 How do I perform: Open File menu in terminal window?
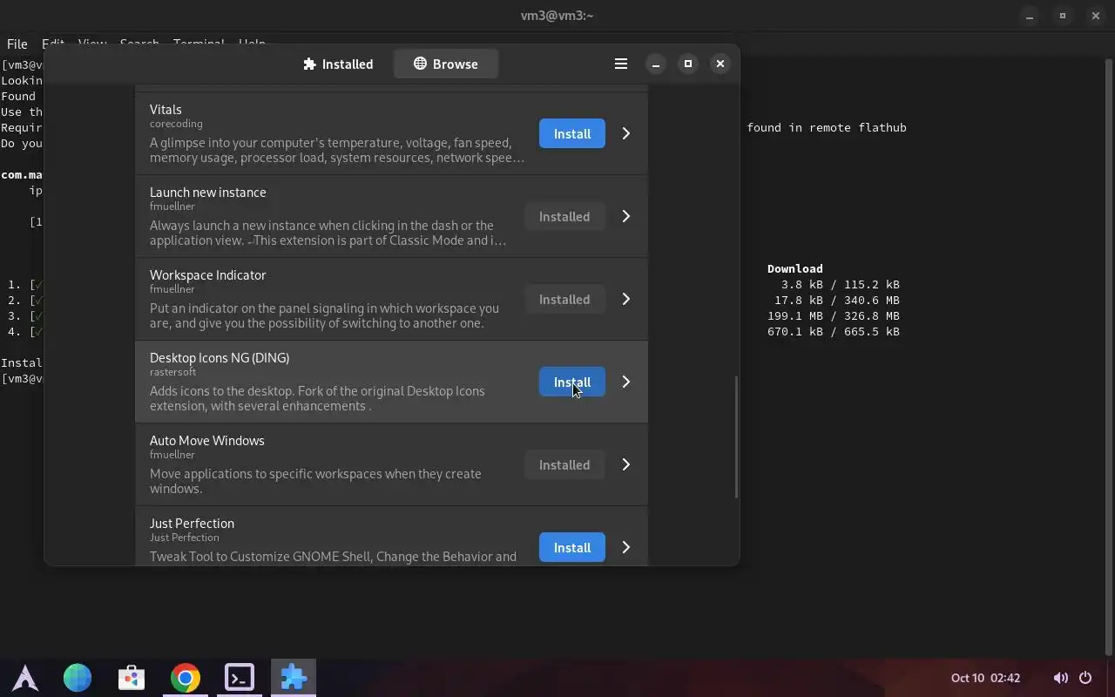(x=17, y=44)
